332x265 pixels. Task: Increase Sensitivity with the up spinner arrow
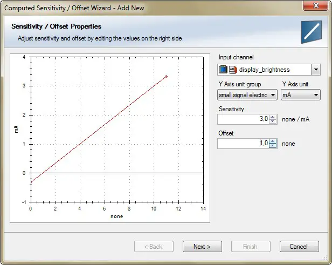coord(273,117)
